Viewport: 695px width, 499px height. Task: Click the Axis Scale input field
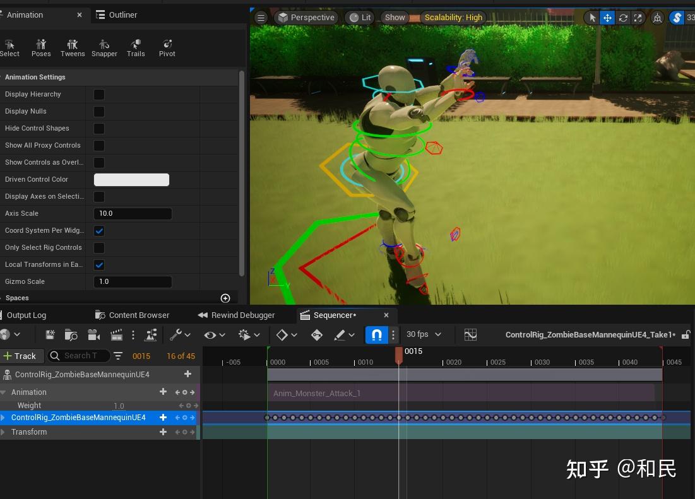pos(133,214)
